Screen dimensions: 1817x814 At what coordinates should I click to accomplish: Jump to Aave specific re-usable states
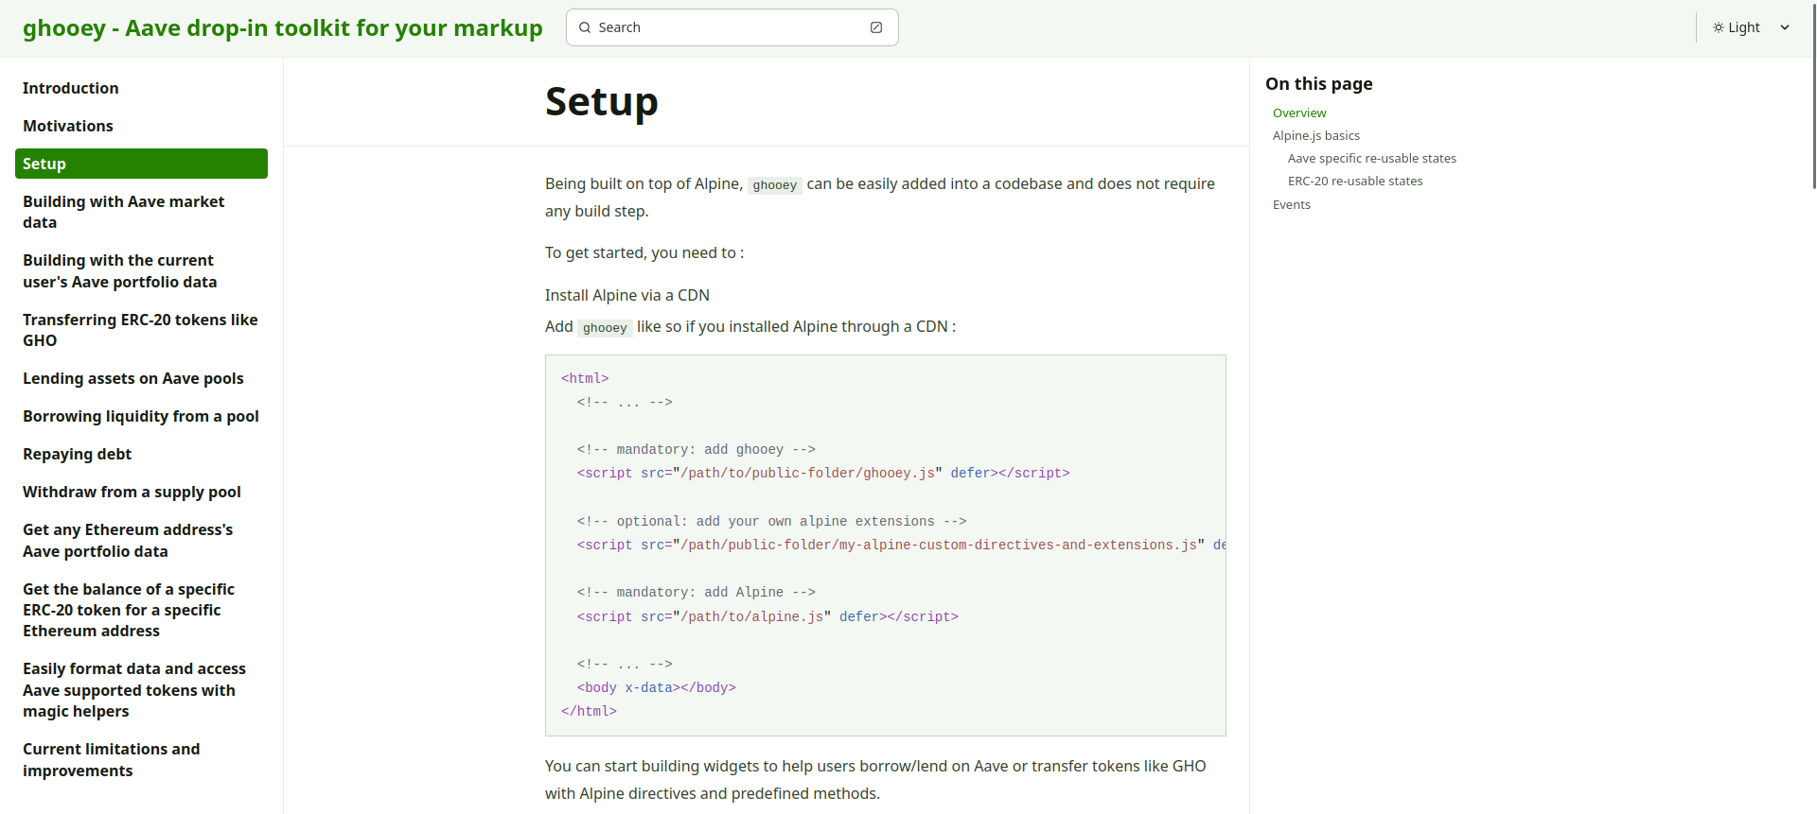[1372, 158]
